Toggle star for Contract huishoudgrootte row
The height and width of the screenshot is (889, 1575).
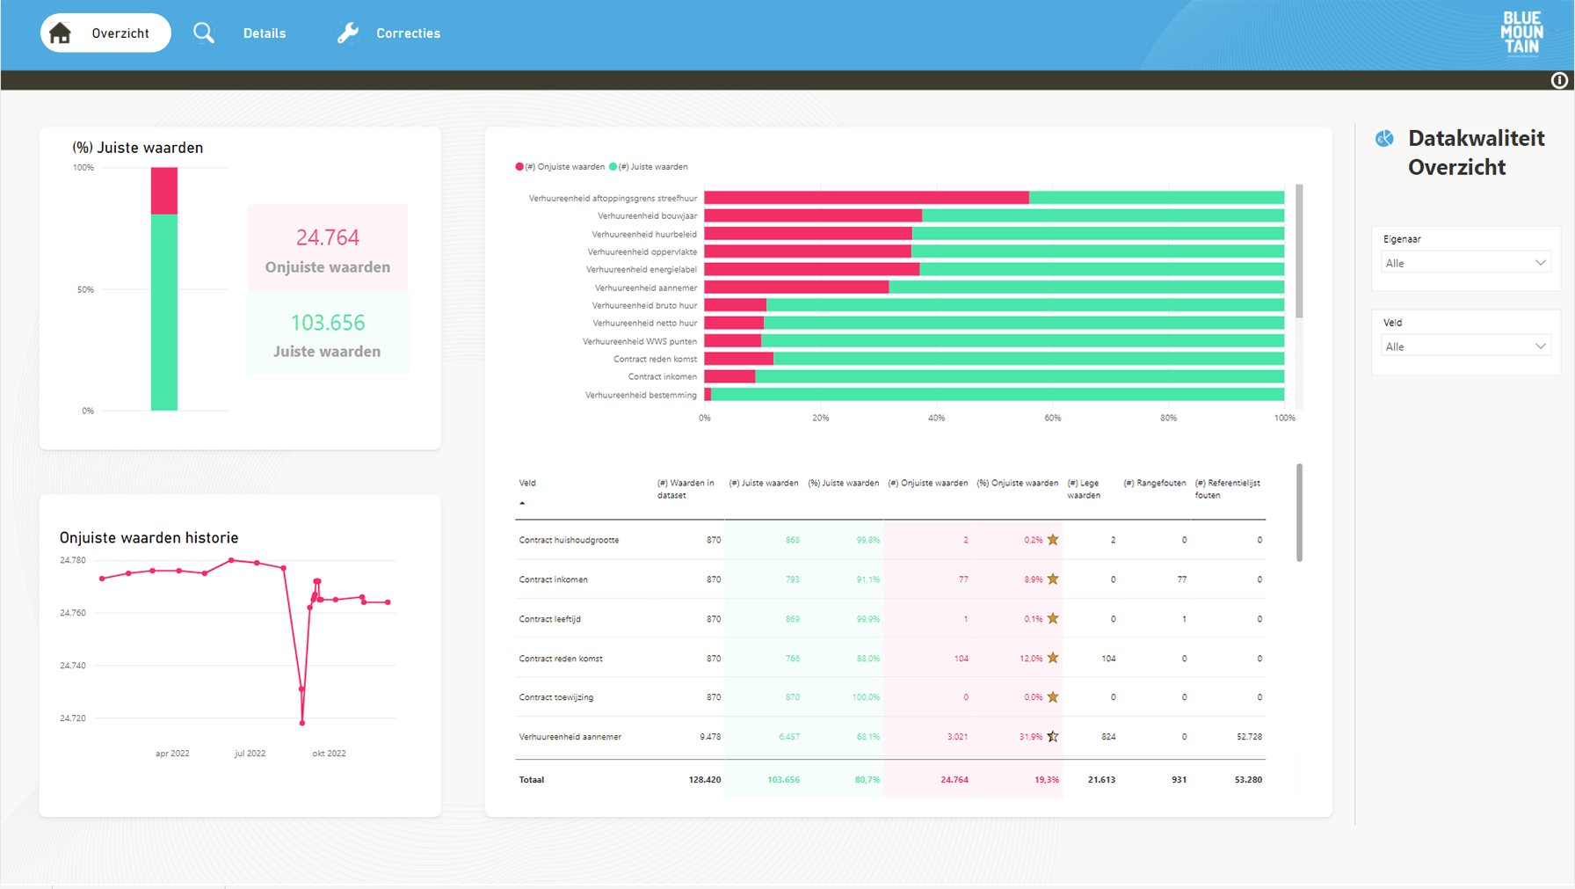[1053, 540]
